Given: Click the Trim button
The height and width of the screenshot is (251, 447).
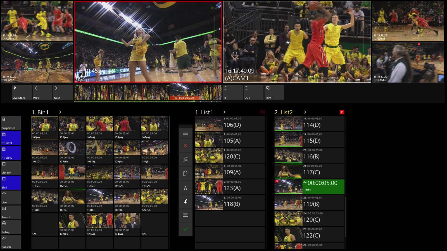Looking at the screenshot, I should click(x=274, y=93).
